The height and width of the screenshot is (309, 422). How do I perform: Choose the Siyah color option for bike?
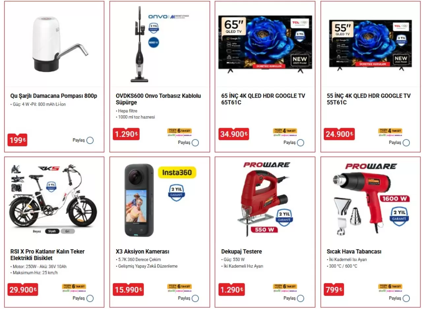point(52,231)
